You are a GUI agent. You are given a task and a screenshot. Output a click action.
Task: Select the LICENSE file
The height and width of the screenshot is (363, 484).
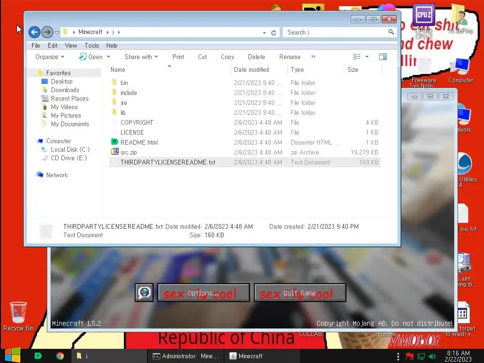(x=244, y=132)
